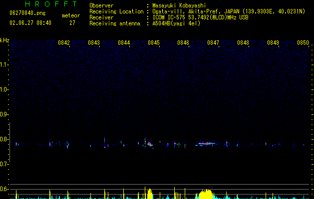Image resolution: width=314 pixels, height=199 pixels.
Task: Click the 0.7 frequency axis label
Action: pos(4,164)
